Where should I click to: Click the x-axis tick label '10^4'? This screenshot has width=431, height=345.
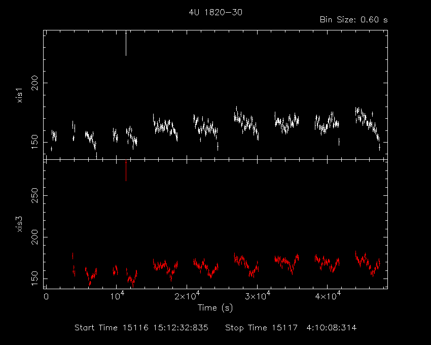coord(117,296)
